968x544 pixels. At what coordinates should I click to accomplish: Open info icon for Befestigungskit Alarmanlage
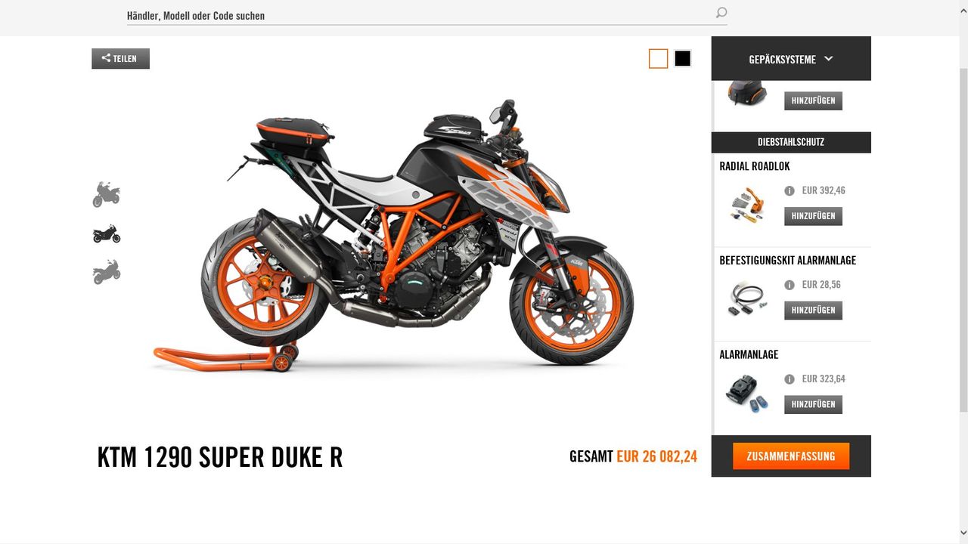tap(790, 285)
